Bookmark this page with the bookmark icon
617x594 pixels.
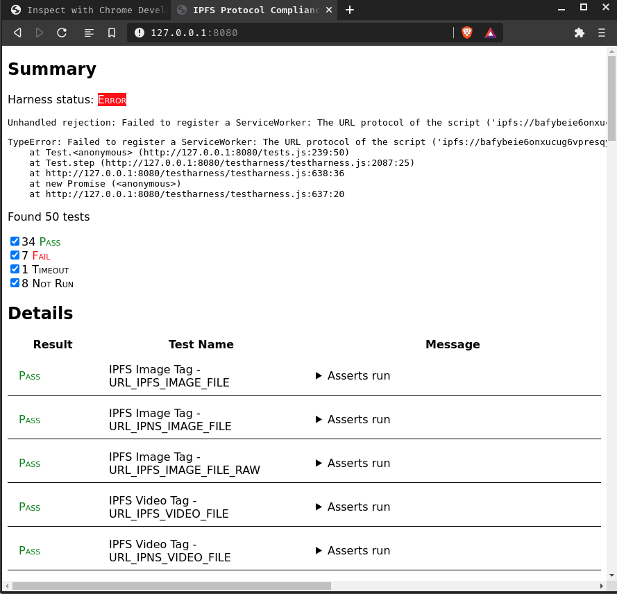(x=112, y=33)
